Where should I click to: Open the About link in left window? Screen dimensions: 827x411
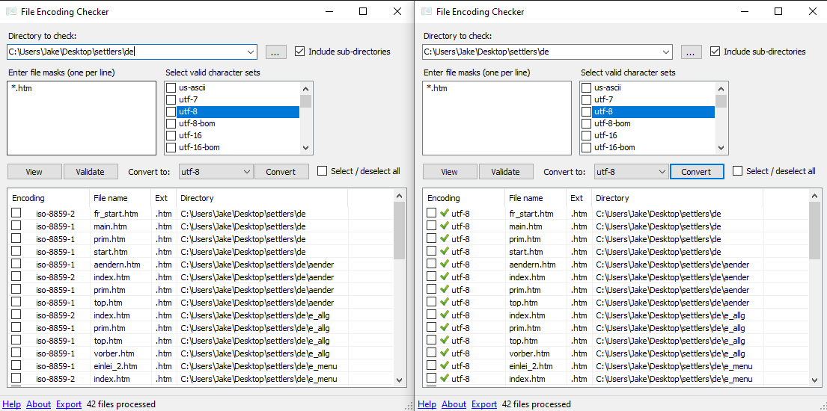coord(38,404)
